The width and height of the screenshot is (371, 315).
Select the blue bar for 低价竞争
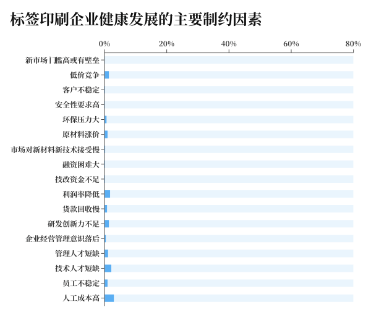point(107,75)
